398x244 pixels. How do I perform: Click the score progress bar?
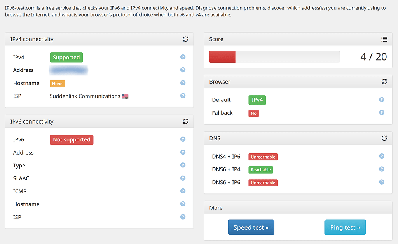275,56
